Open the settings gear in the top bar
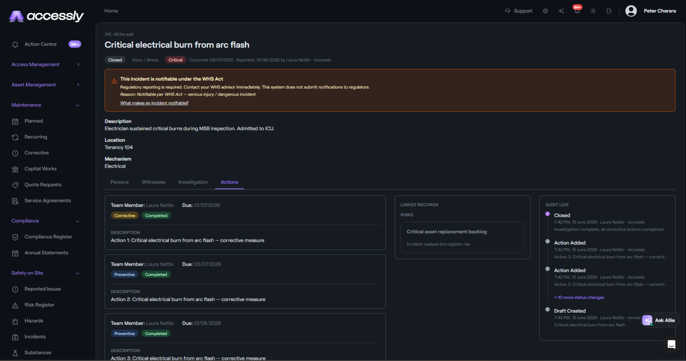 tap(545, 11)
